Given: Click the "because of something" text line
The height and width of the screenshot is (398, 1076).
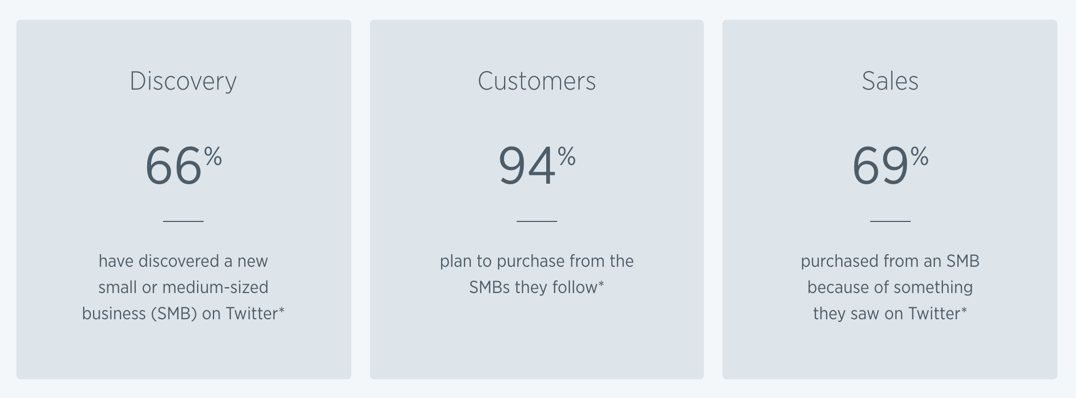Looking at the screenshot, I should click(890, 288).
